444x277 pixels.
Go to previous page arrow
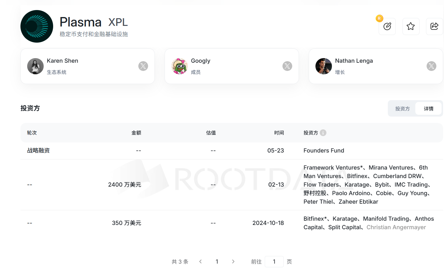(x=201, y=261)
